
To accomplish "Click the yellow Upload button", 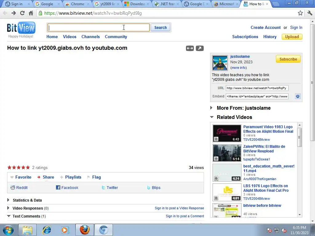I will click(x=292, y=37).
